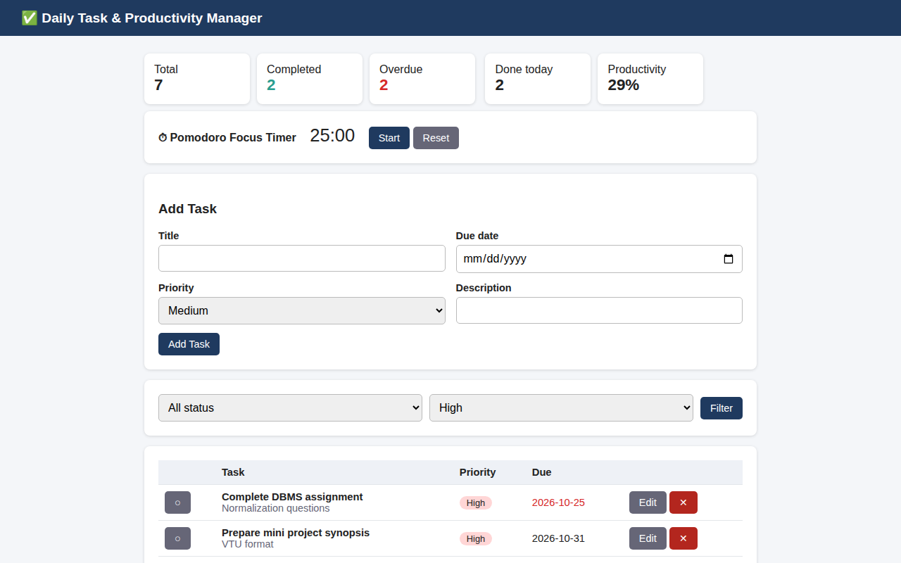901x563 pixels.
Task: Apply the Filter button
Action: [722, 408]
